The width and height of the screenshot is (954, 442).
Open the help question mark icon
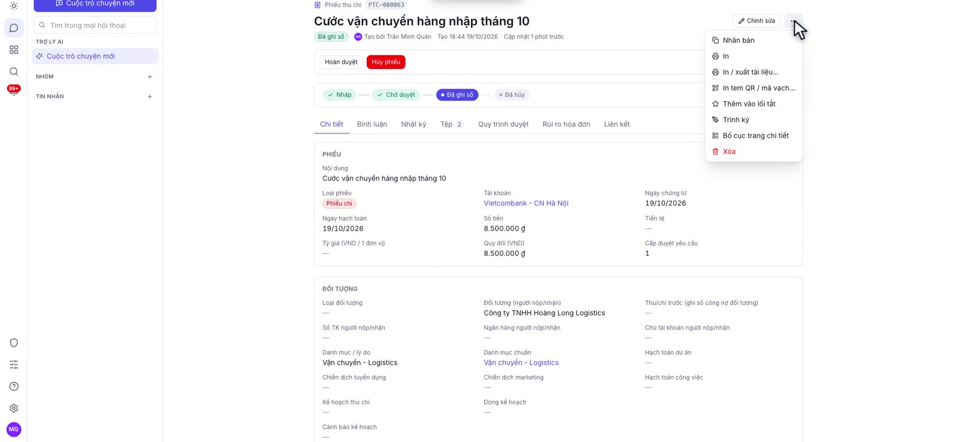pos(14,387)
